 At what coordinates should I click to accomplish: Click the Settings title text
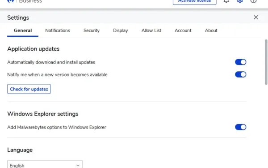pyautogui.click(x=18, y=17)
